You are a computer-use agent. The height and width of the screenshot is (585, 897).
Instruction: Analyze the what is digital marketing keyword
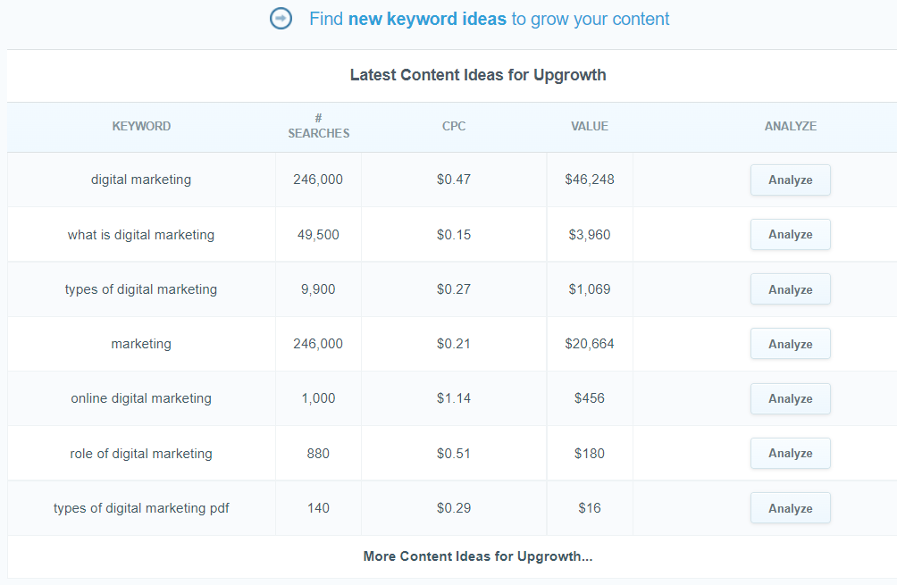(791, 235)
